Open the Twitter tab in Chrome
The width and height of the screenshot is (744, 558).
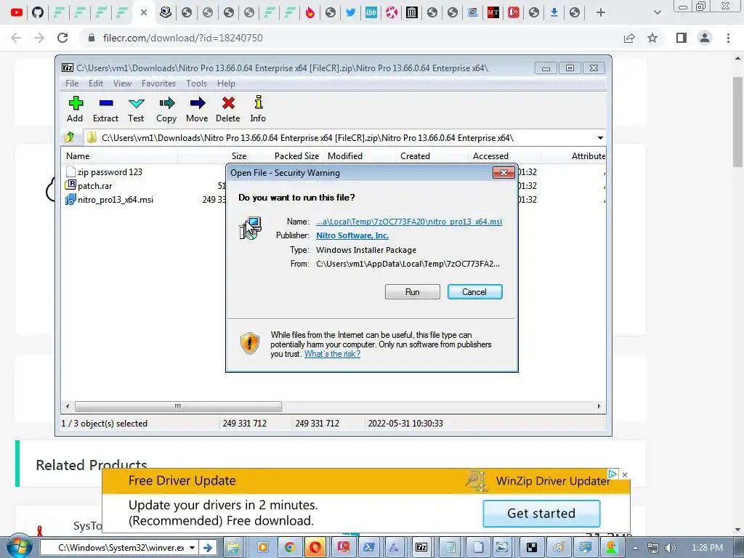tap(351, 12)
